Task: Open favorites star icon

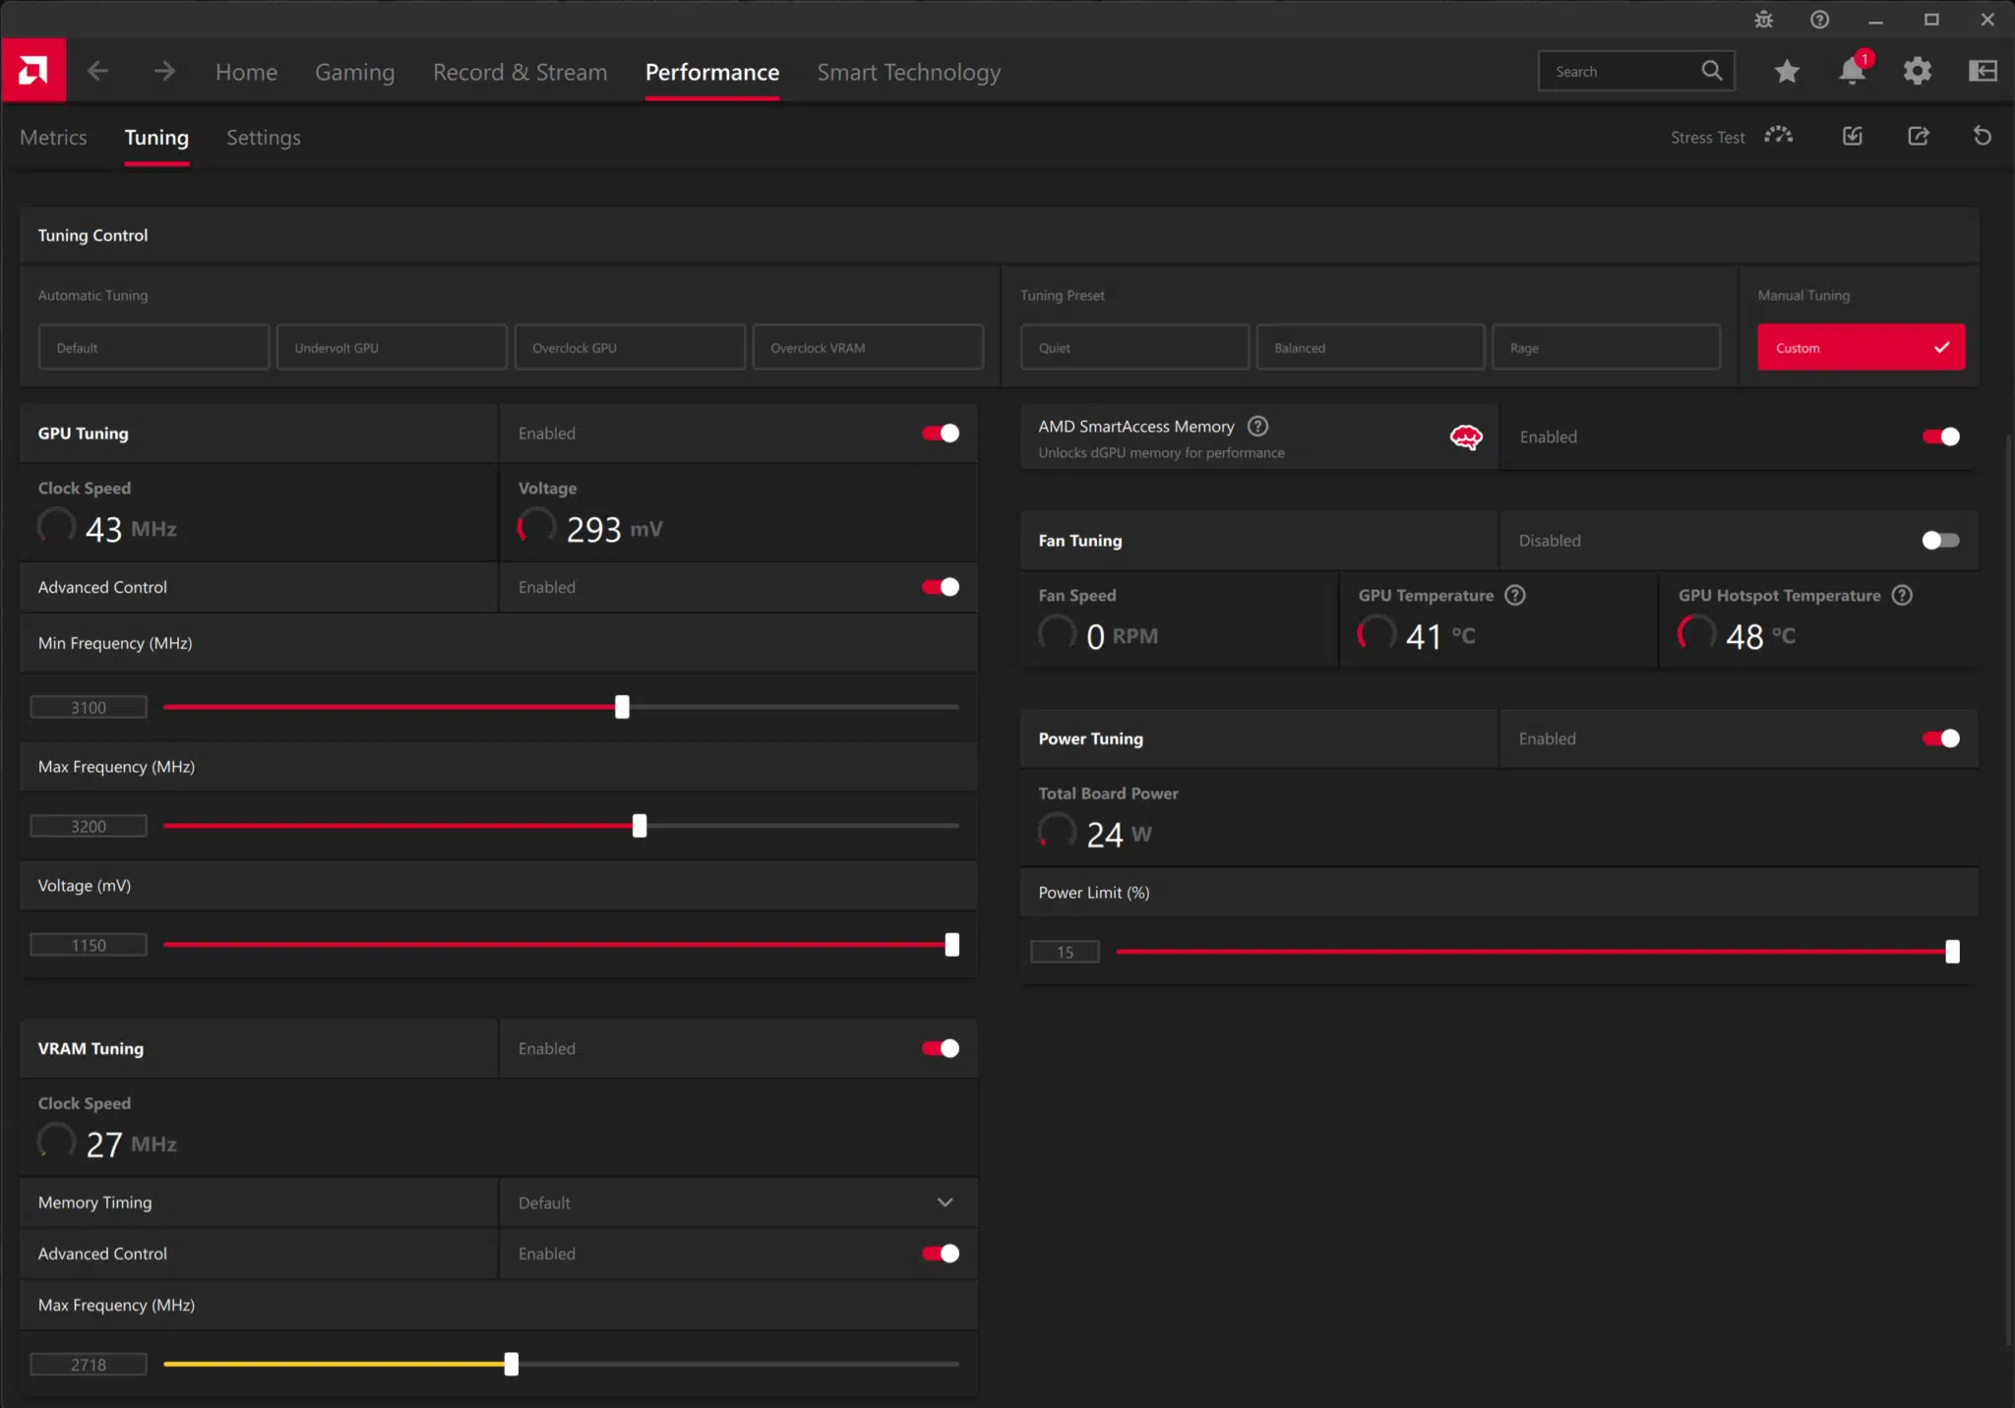Action: coord(1787,71)
